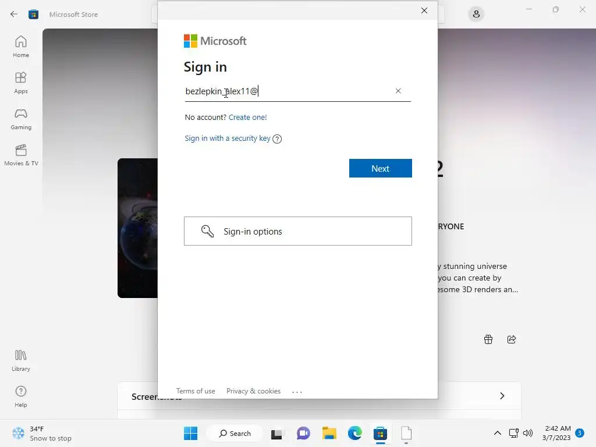
Task: Click the volume tray icon
Action: (527, 433)
